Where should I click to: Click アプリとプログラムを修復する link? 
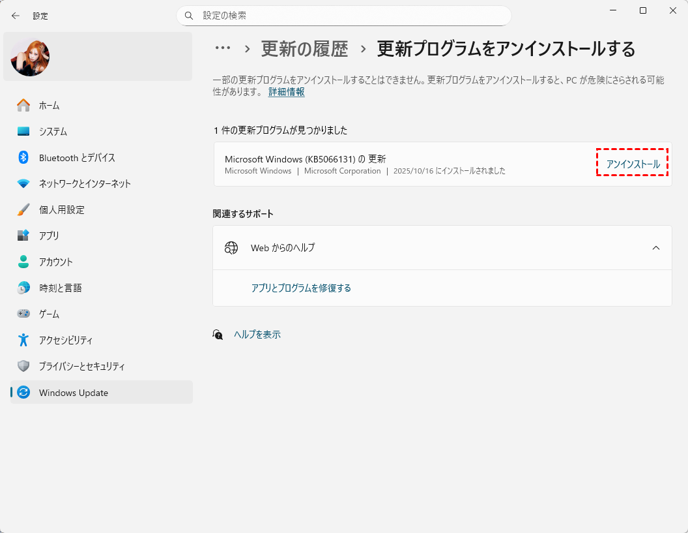tap(301, 288)
